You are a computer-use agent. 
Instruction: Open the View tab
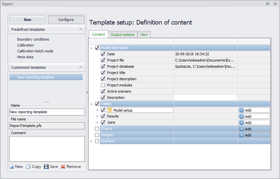(144, 35)
